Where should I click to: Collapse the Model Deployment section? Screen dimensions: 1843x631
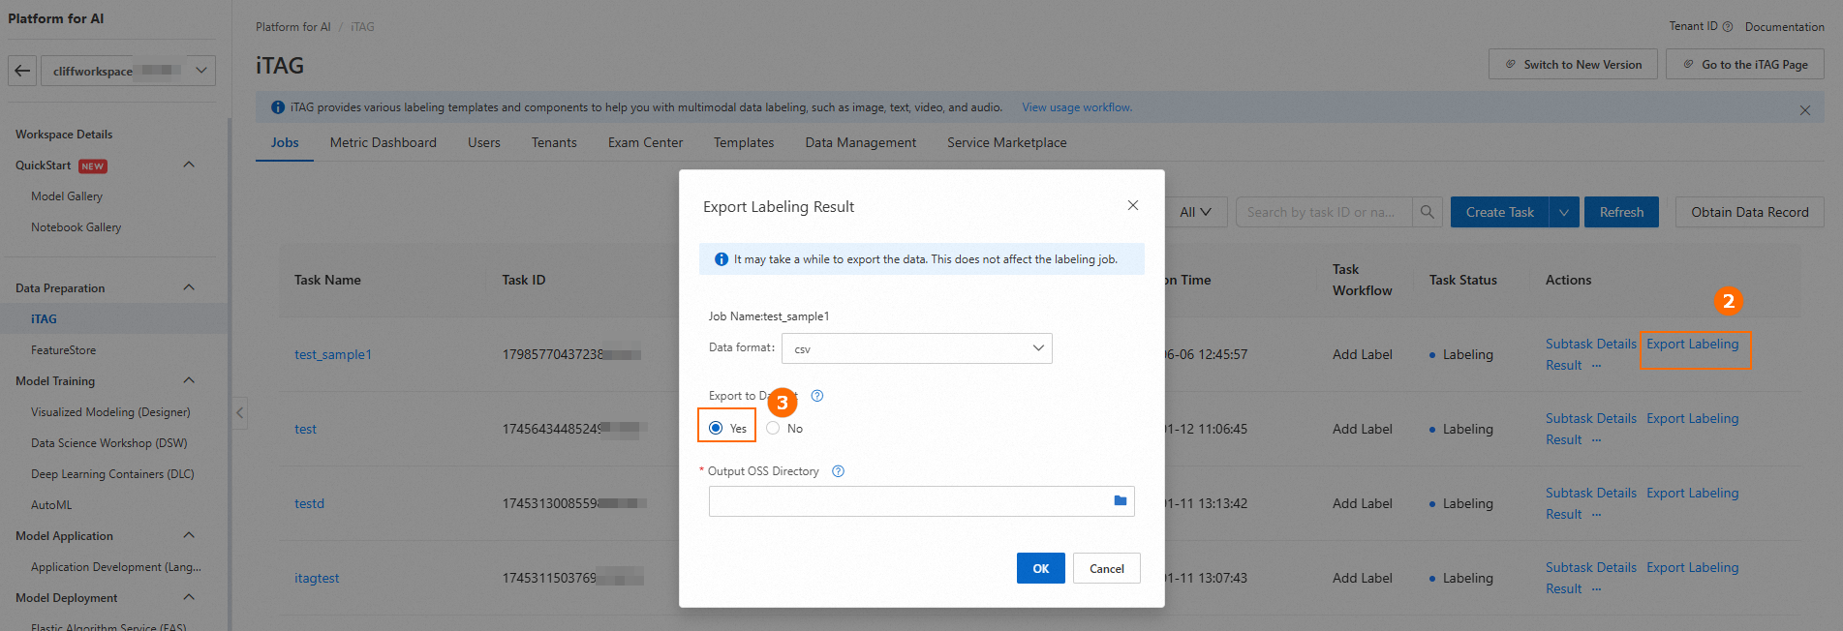[x=189, y=598]
